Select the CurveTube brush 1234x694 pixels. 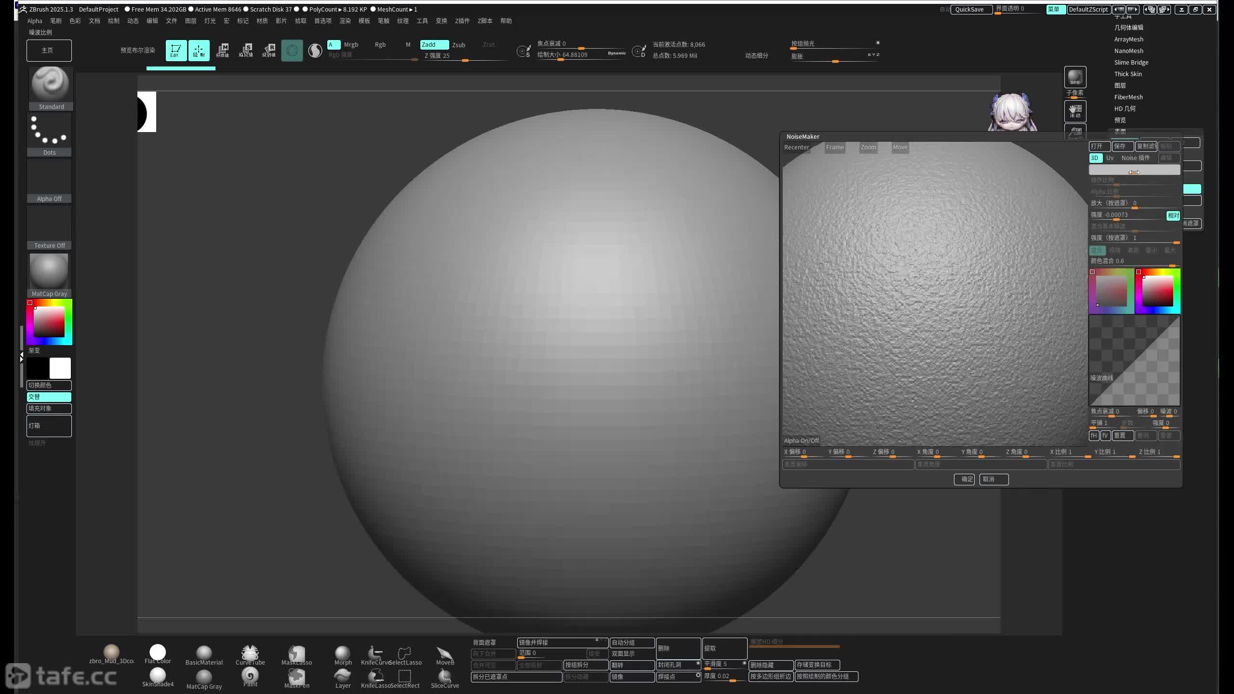point(250,655)
